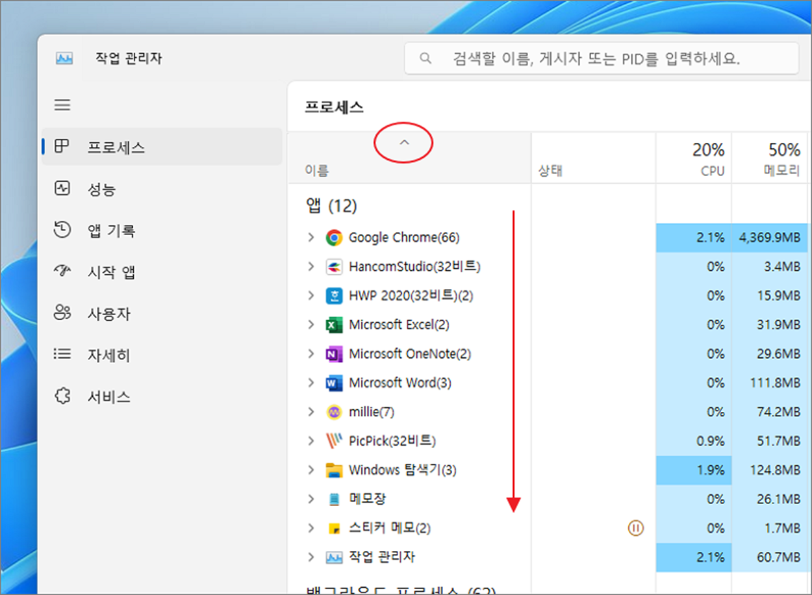812x595 pixels.
Task: Open the 서비스 tab
Action: (x=162, y=396)
